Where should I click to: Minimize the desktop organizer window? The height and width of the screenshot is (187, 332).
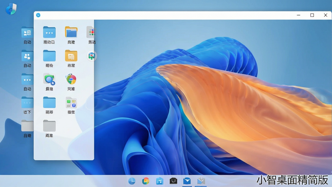299,15
